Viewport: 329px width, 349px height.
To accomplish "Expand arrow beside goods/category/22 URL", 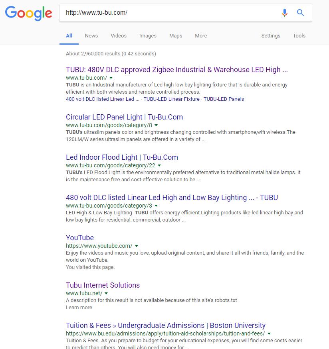I will (x=159, y=166).
